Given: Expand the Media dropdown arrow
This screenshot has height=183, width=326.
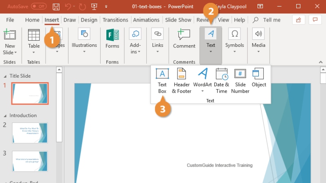Looking at the screenshot, I should (258, 52).
